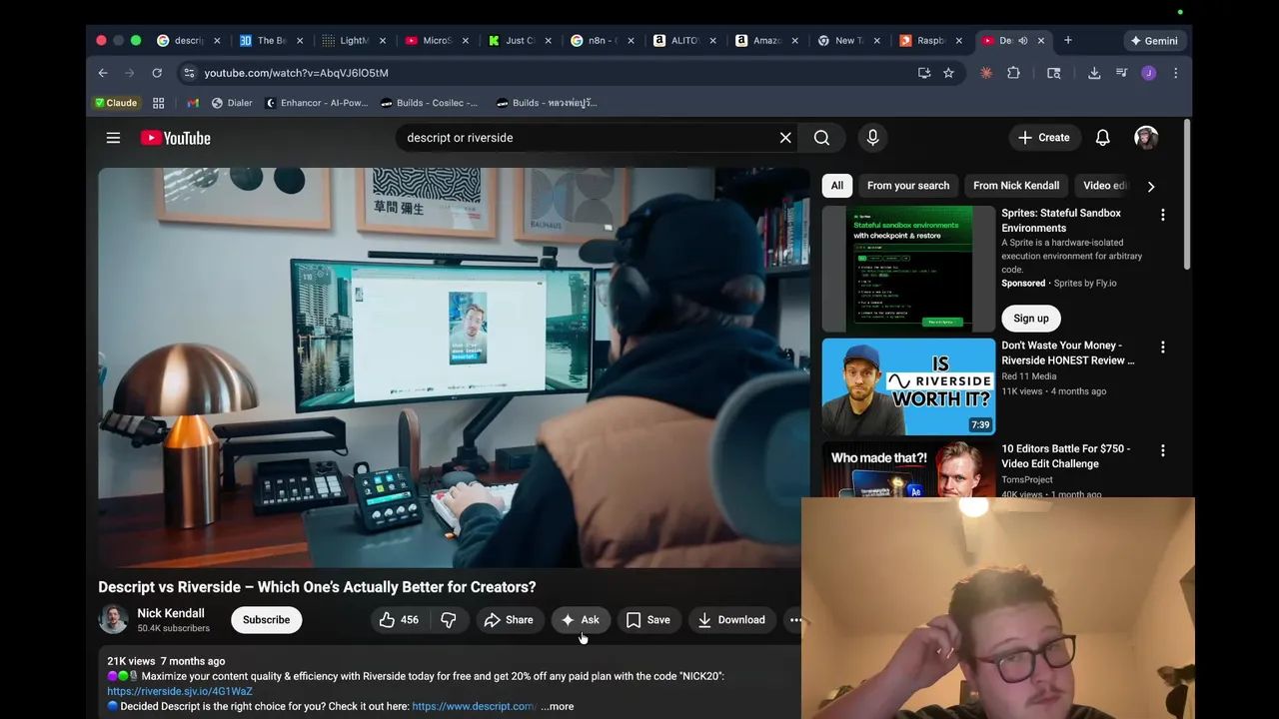Open options for 10 Editors Battle video
This screenshot has height=719, width=1279.
click(x=1162, y=450)
